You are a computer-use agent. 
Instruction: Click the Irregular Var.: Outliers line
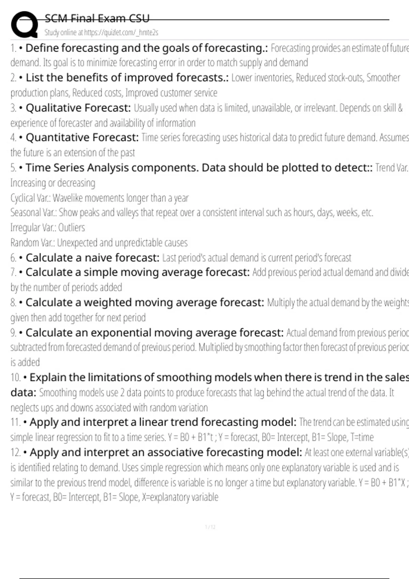(x=48, y=228)
